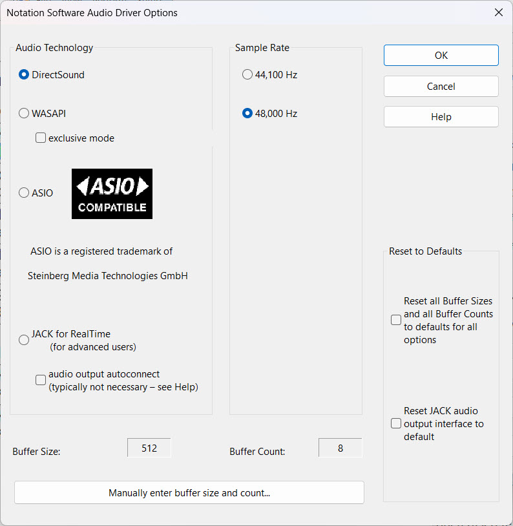
Task: Choose the WASAPI radio option
Action: pyautogui.click(x=24, y=114)
